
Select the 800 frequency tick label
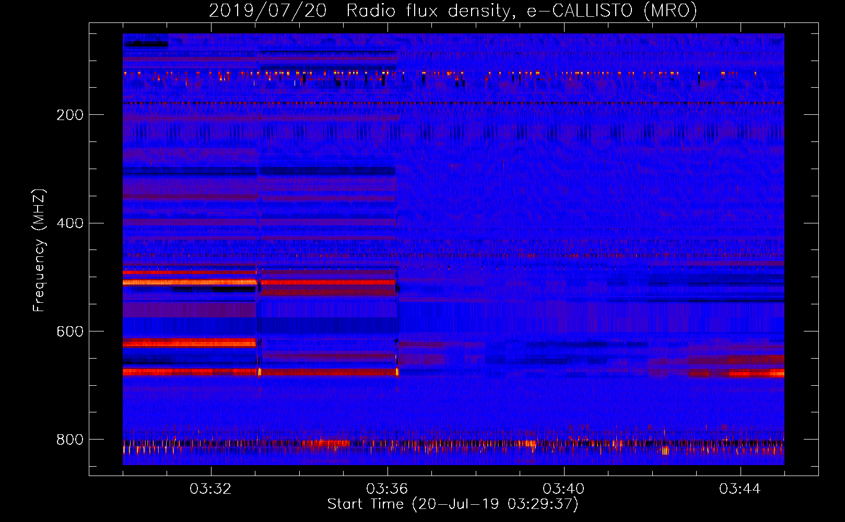pyautogui.click(x=70, y=440)
